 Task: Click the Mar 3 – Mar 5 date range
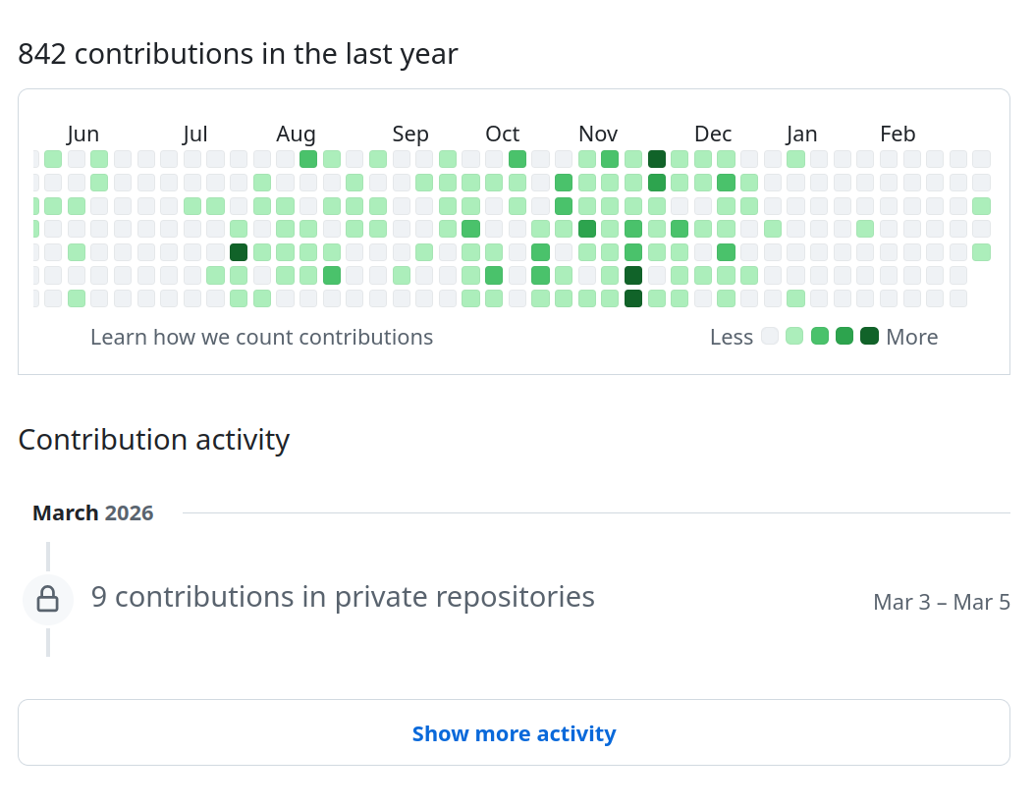tap(941, 603)
